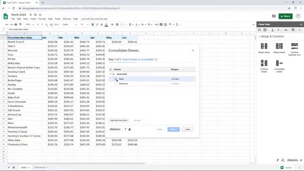Click the paint format icon
The width and height of the screenshot is (304, 171).
click(x=20, y=25)
